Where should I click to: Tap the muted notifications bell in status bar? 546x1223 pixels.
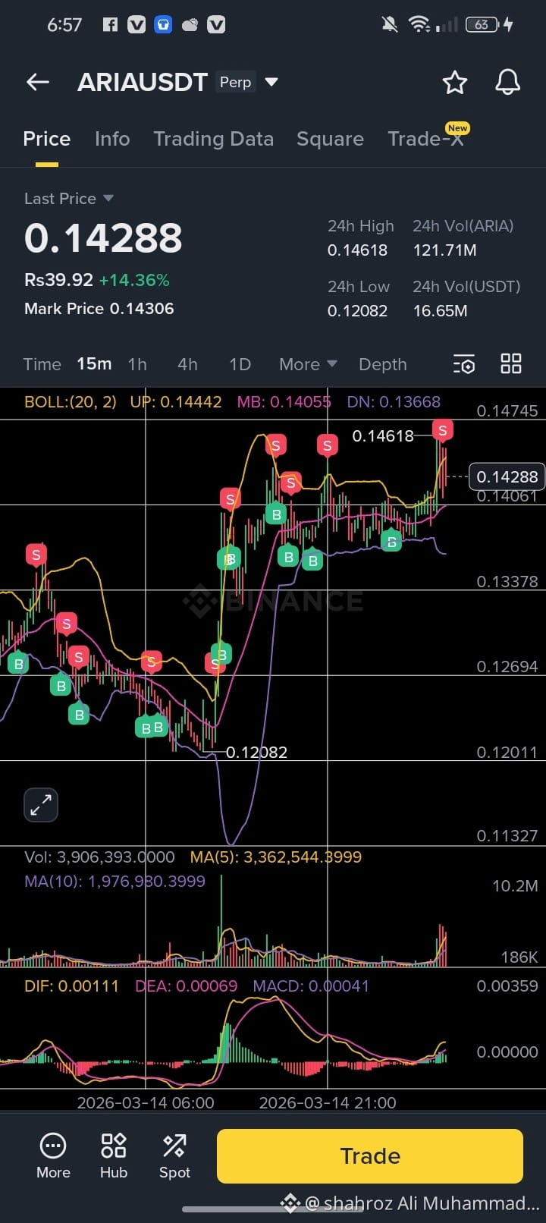coord(390,24)
